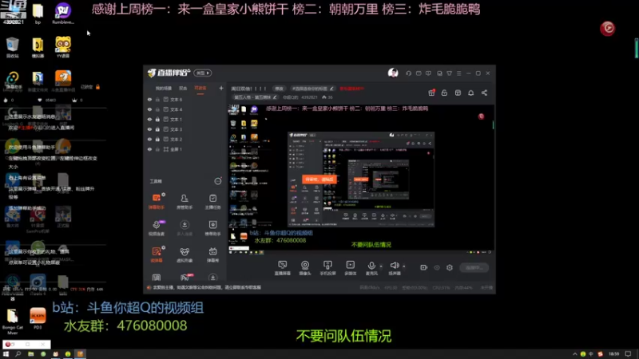Screen dimensions: 639x359
Task: Open the 主播任务 streamer tasks tool
Action: (212, 201)
